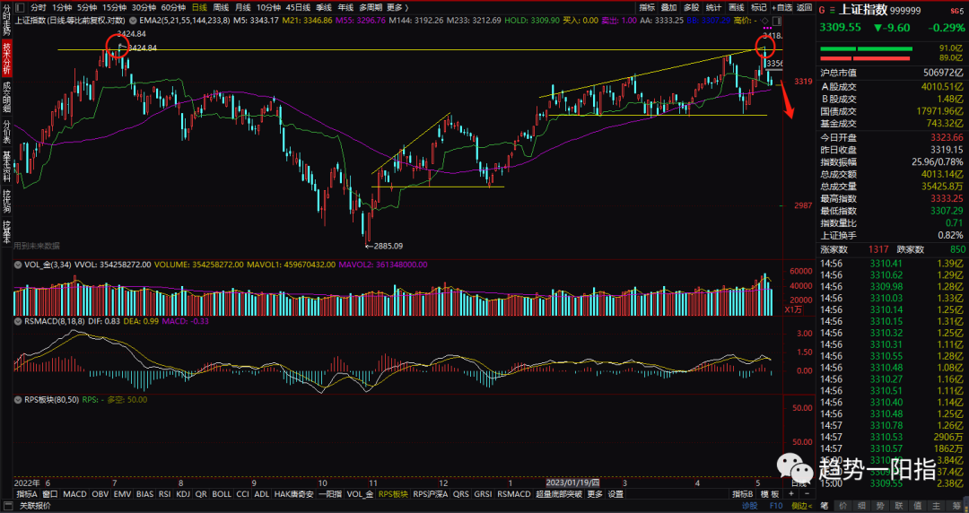Switch to 分时 timeframe
The width and height of the screenshot is (969, 513).
tap(39, 7)
